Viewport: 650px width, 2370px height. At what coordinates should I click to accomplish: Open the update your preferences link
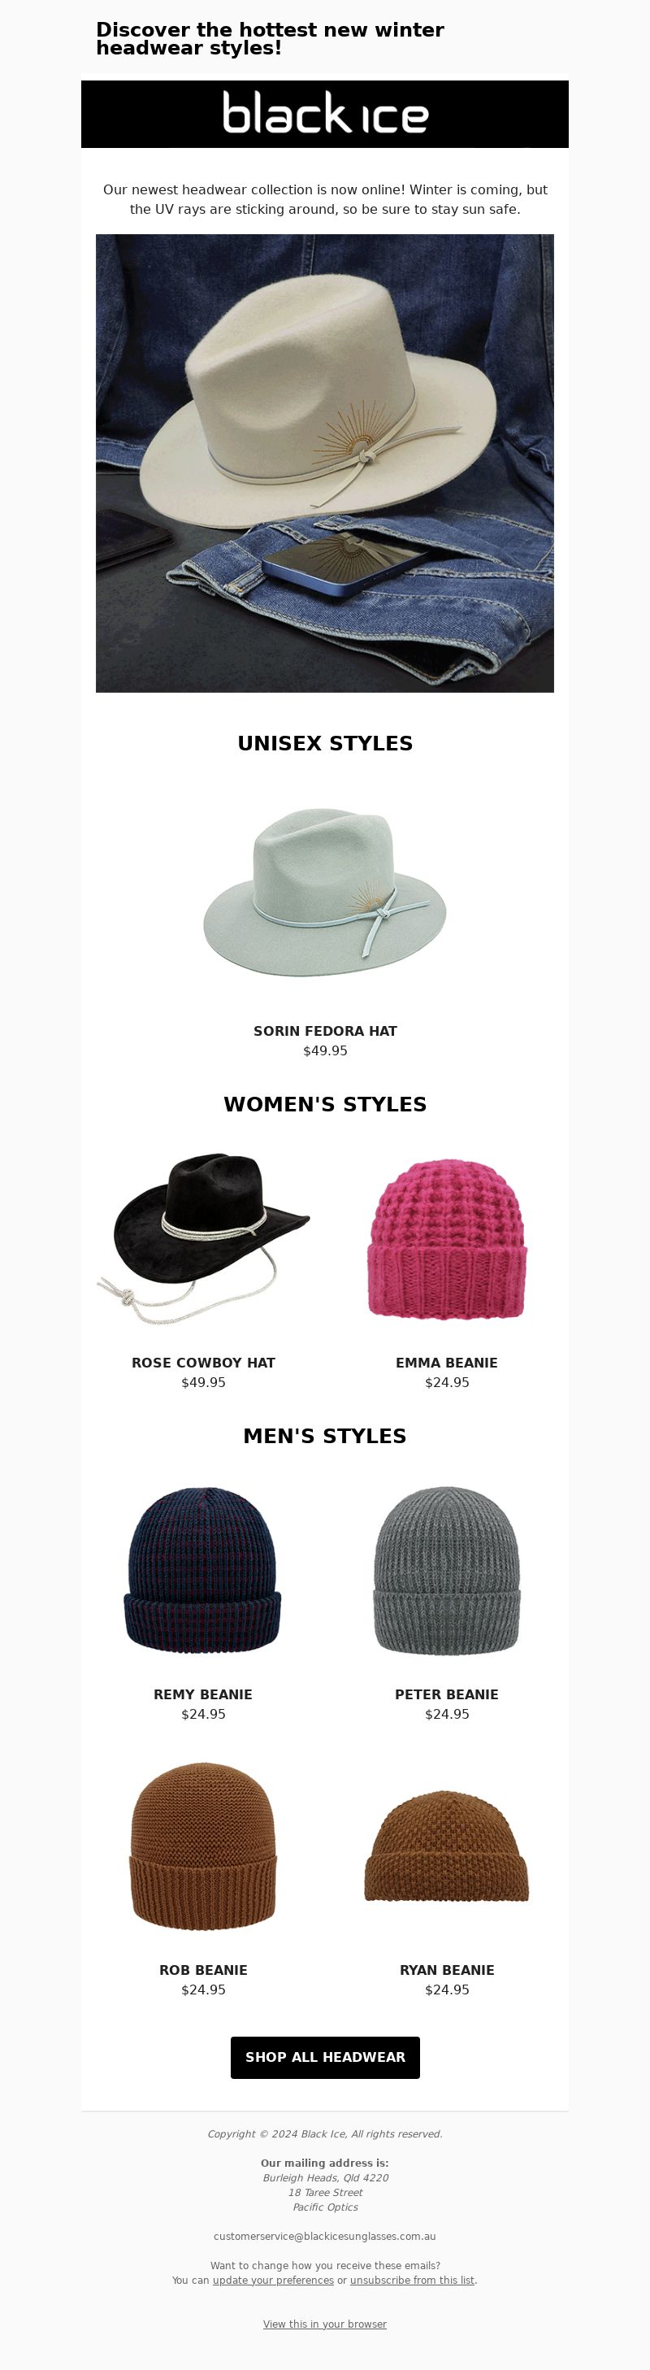point(273,2279)
